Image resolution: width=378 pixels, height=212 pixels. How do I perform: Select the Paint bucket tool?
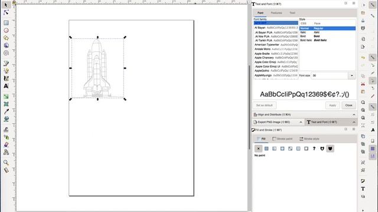click(6, 119)
